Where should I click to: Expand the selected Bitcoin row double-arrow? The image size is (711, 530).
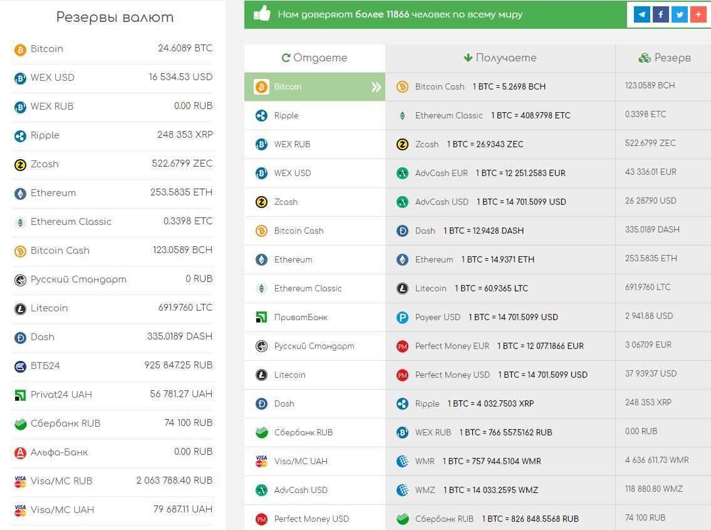pos(376,87)
